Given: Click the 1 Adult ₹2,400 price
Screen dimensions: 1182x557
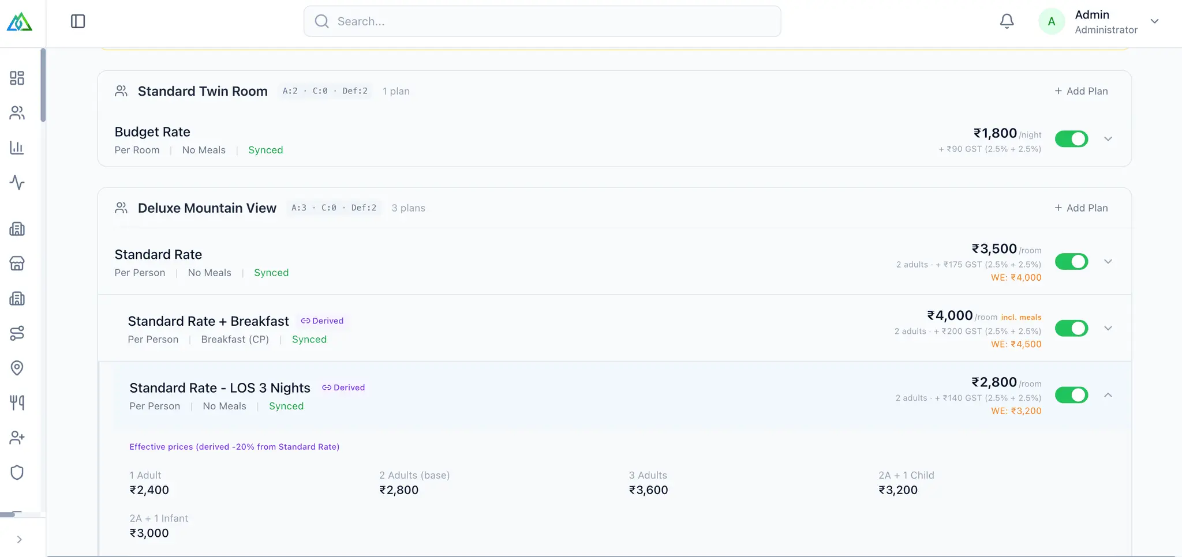Looking at the screenshot, I should point(149,490).
